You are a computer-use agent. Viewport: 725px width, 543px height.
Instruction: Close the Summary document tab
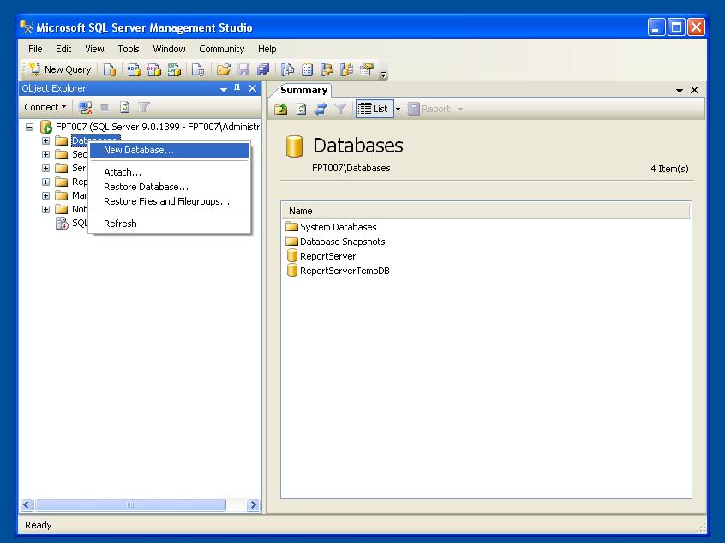point(694,90)
